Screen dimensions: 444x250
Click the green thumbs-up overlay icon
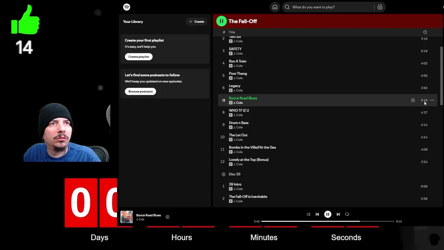tap(25, 20)
